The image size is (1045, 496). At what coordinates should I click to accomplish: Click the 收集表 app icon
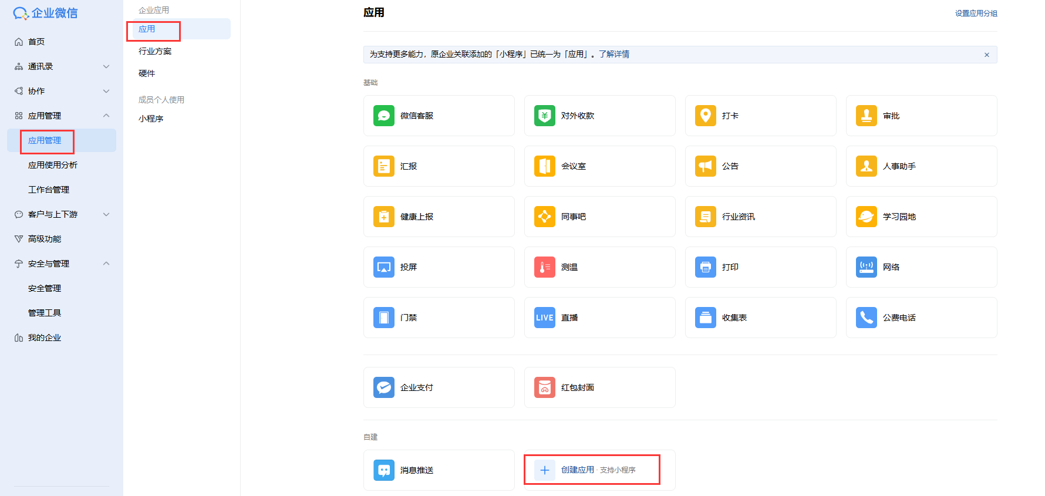(706, 318)
